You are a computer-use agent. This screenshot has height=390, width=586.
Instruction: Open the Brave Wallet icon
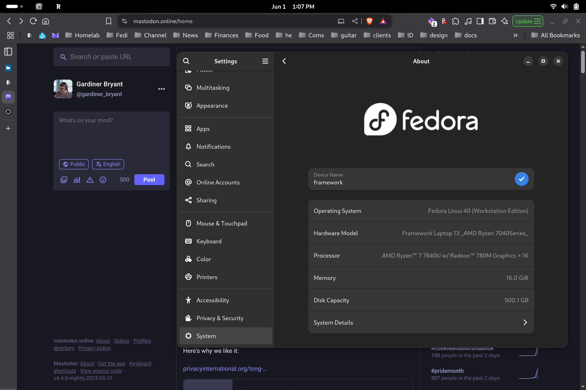[493, 21]
